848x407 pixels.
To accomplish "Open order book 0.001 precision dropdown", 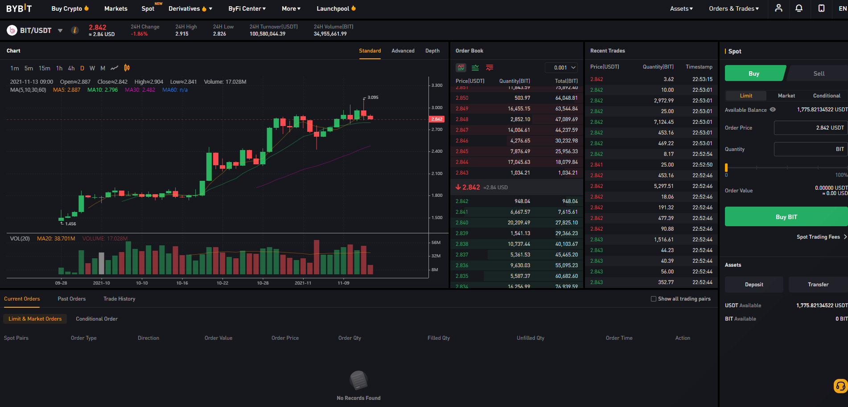I will tap(562, 68).
